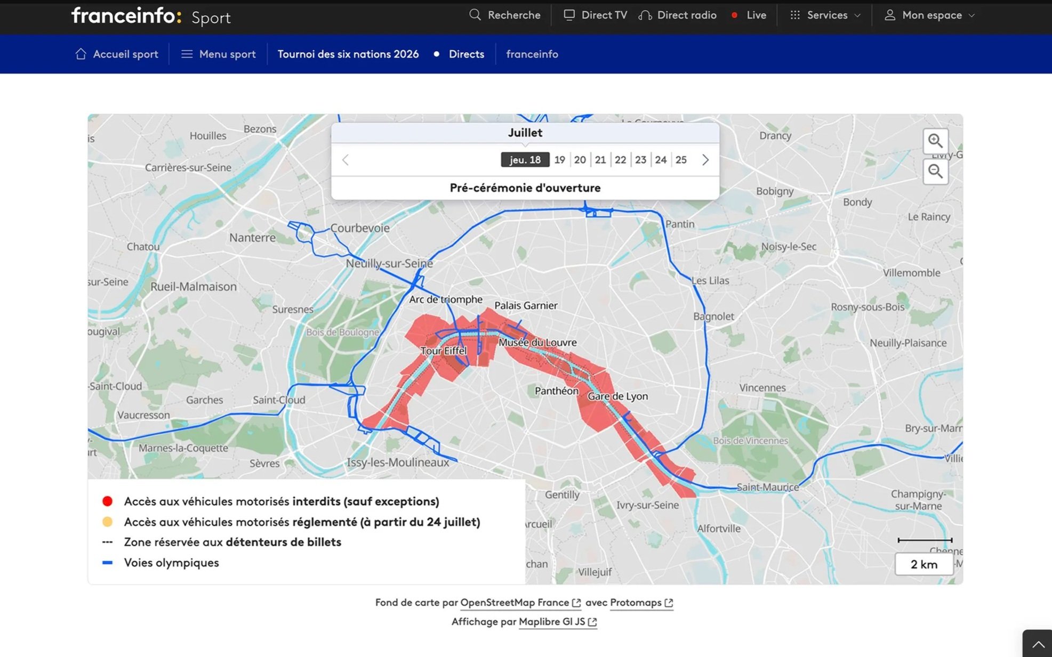Select date 22 in July
The width and height of the screenshot is (1052, 657).
click(x=621, y=160)
